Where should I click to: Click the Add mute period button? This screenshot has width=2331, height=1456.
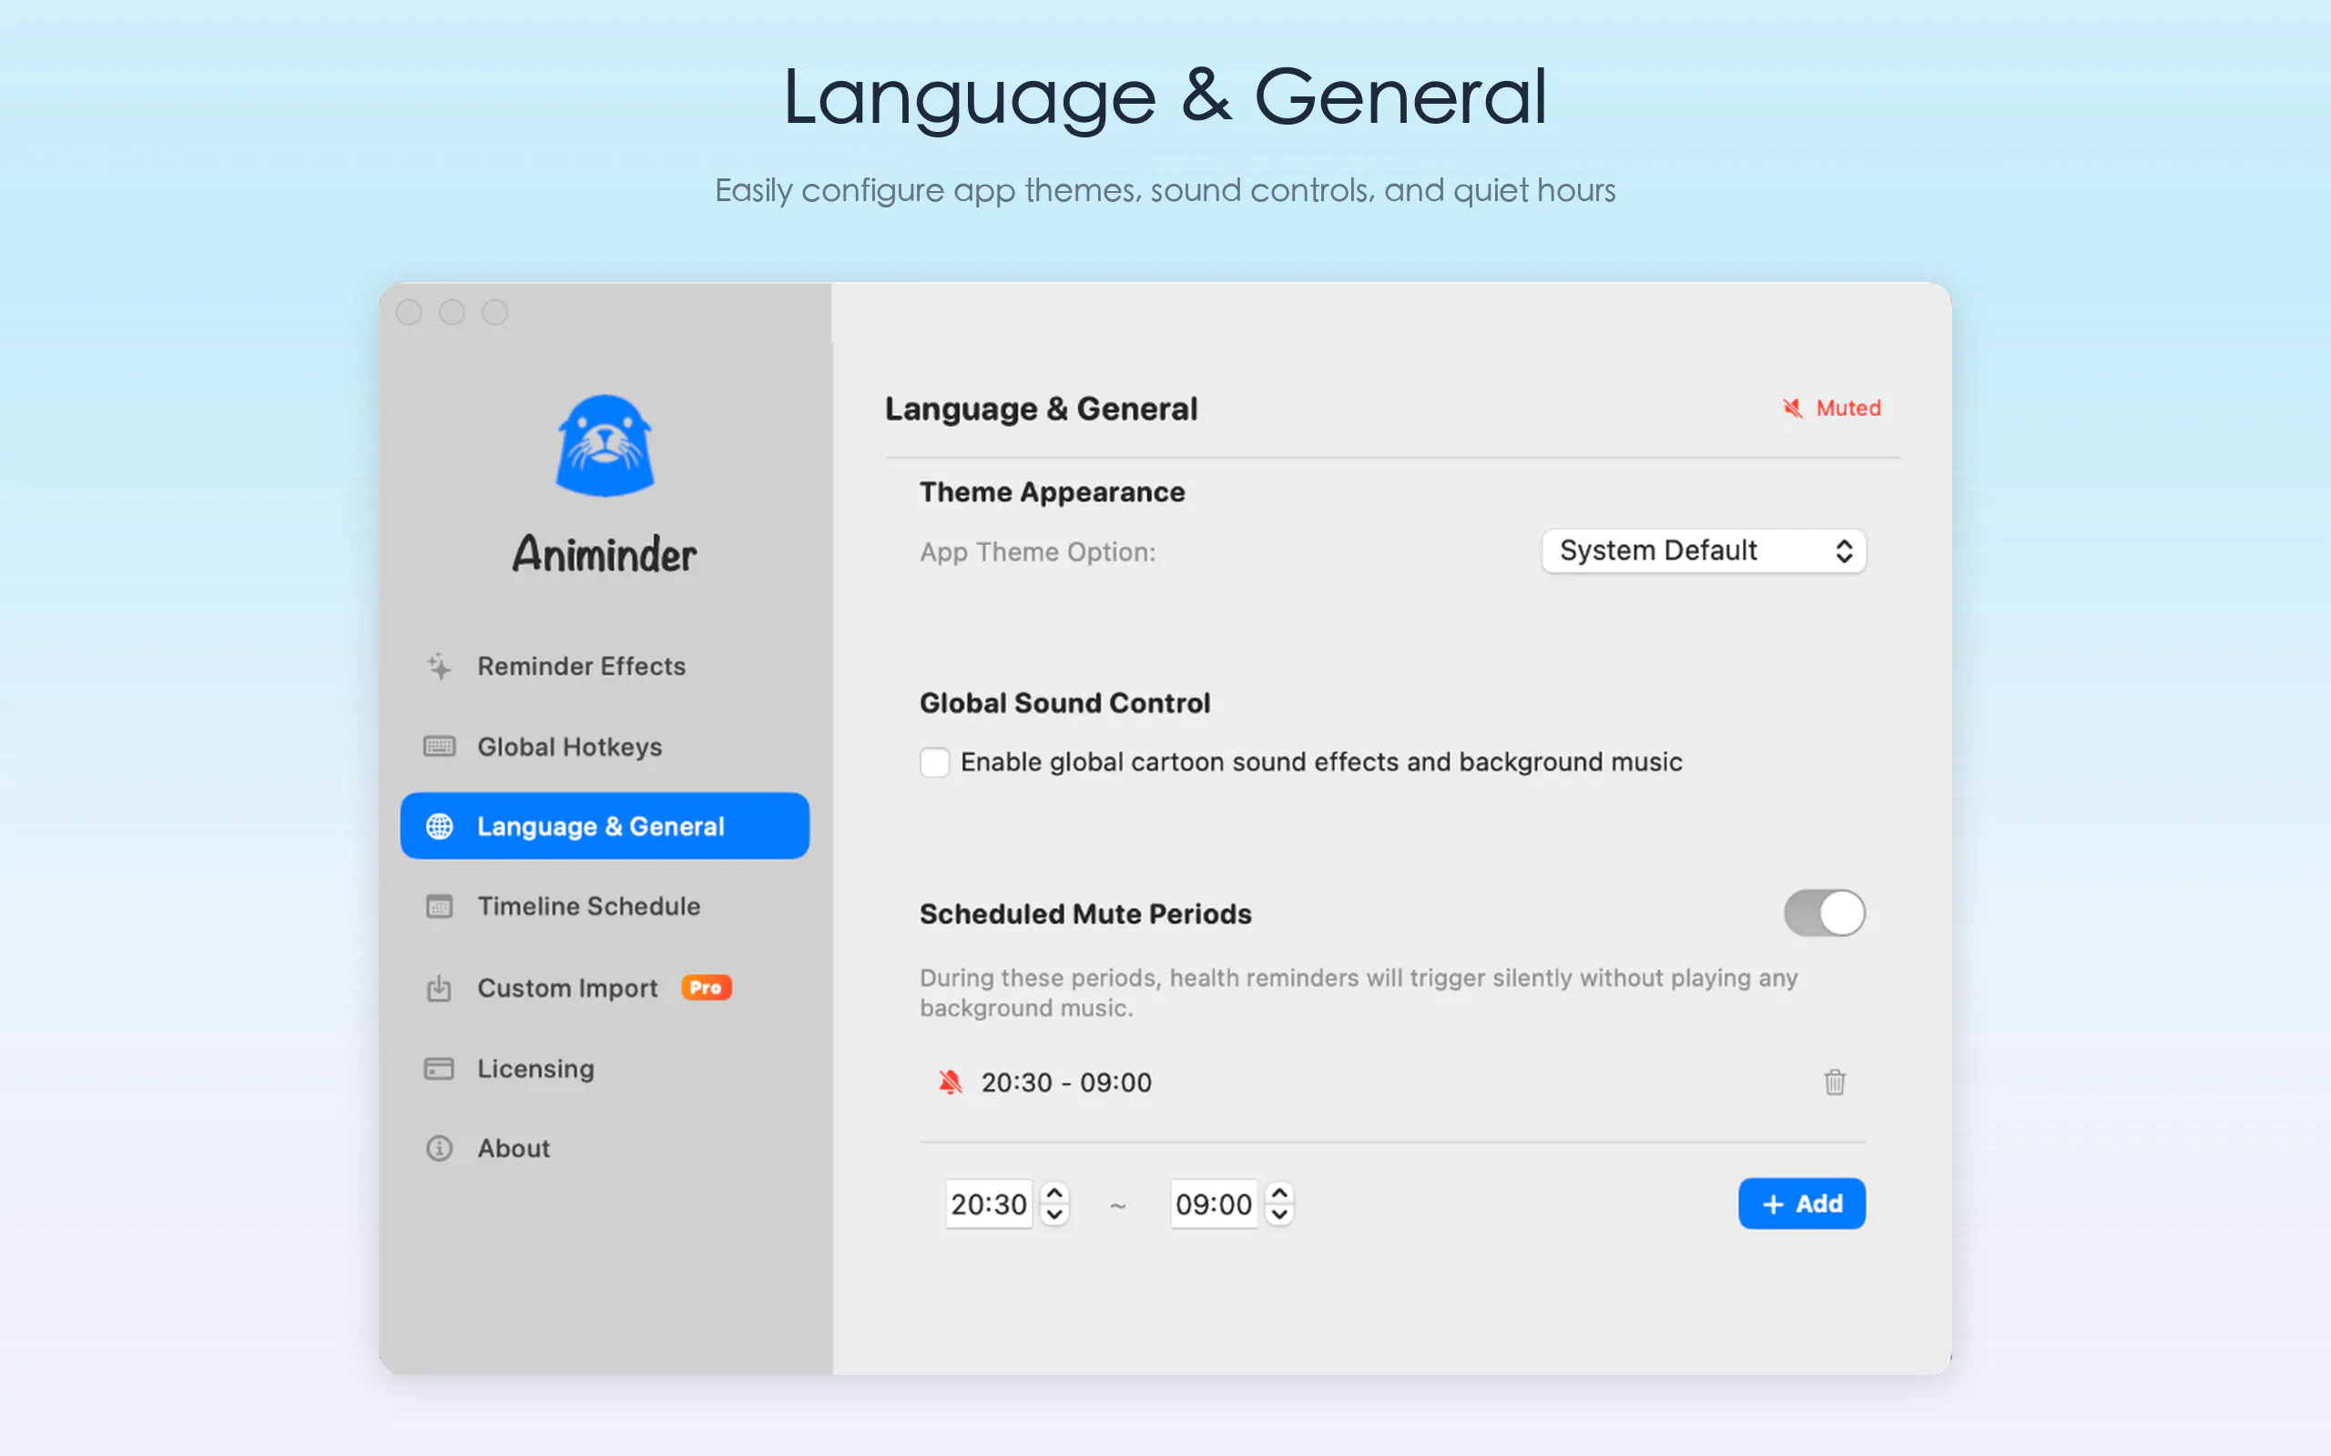tap(1801, 1204)
